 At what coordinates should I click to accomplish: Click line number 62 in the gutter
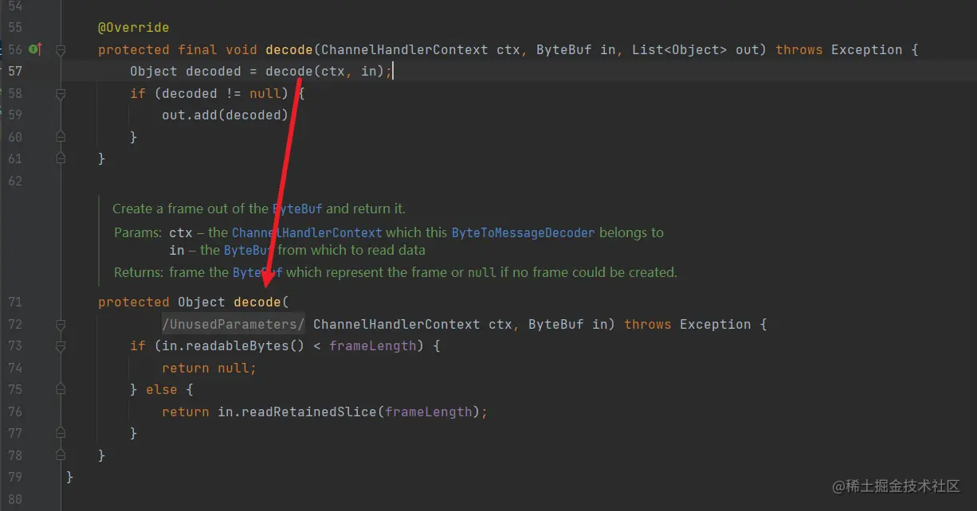pos(14,181)
